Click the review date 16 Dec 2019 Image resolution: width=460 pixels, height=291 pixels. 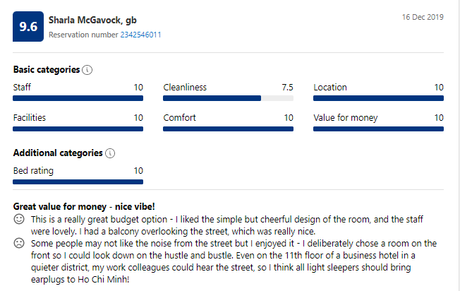click(423, 17)
